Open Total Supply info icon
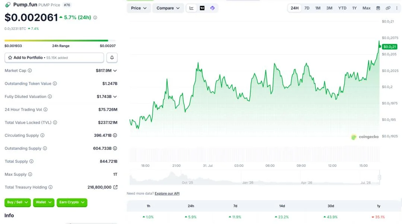The height and width of the screenshot is (224, 402). 31,161
